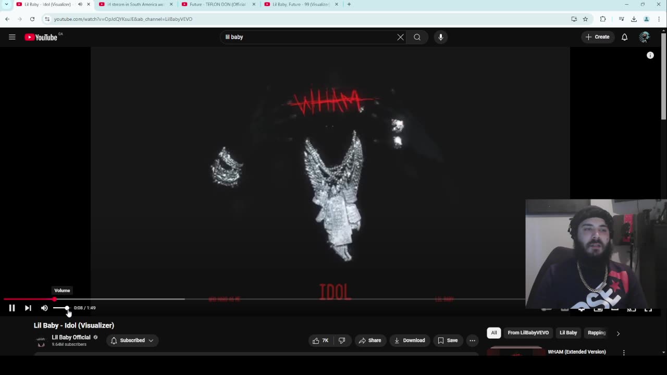Viewport: 667px width, 375px height.
Task: Open the YouTube guide hamburger menu
Action: point(12,37)
